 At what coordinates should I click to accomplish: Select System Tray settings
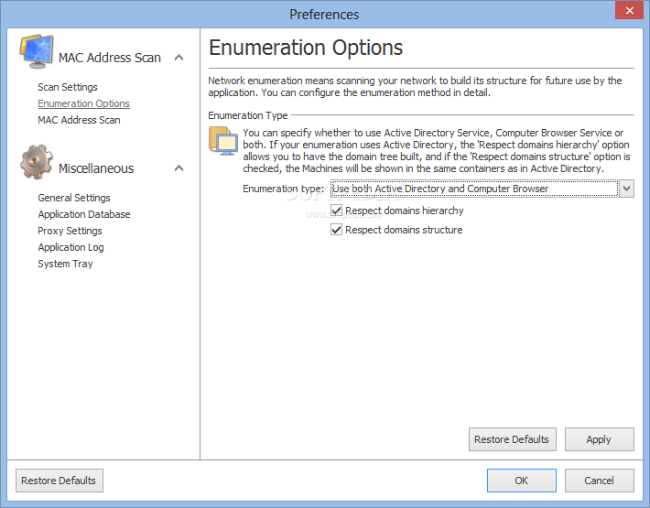[66, 264]
